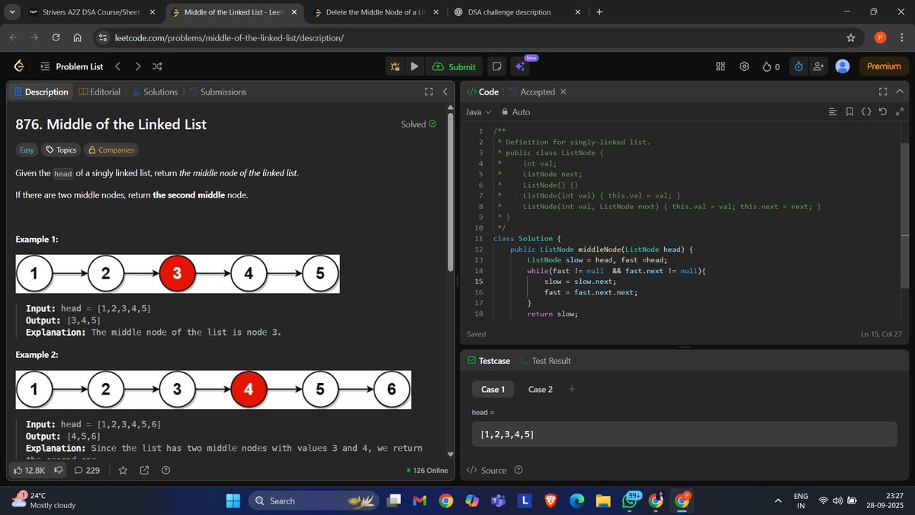Open the Java language dropdown
Viewport: 915px width, 515px height.
[x=479, y=112]
